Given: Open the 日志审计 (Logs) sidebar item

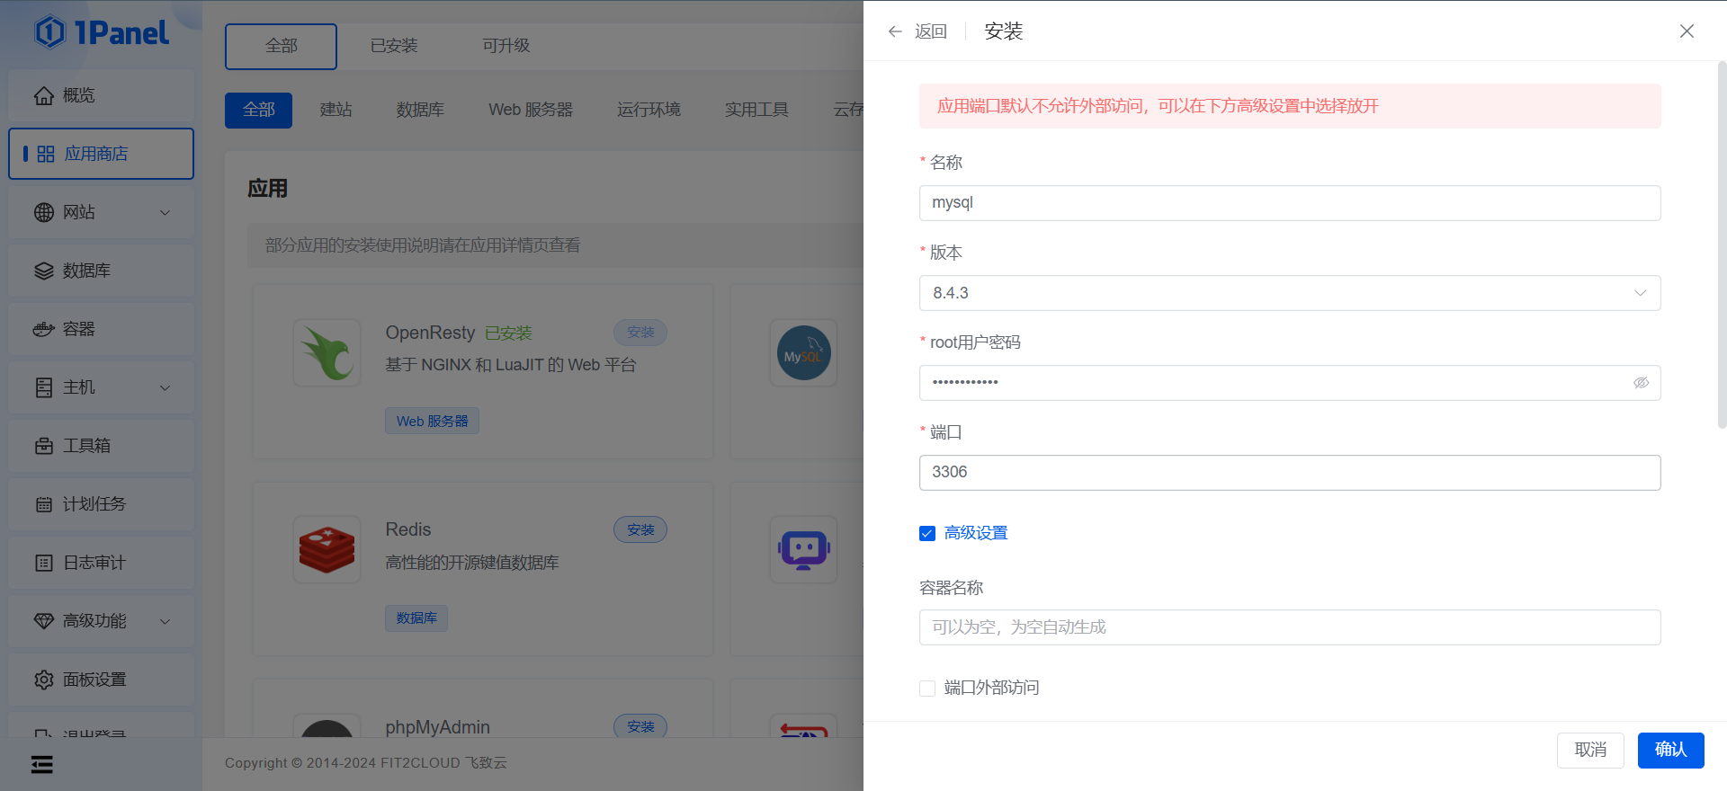Looking at the screenshot, I should (101, 563).
